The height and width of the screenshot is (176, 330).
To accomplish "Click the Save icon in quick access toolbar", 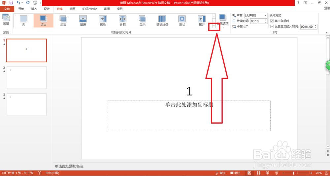I will [11, 3].
